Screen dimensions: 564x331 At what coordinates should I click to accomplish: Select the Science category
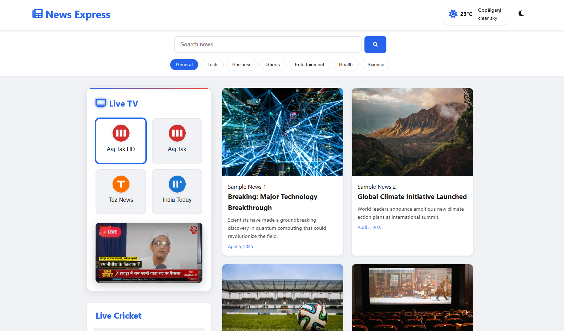376,65
